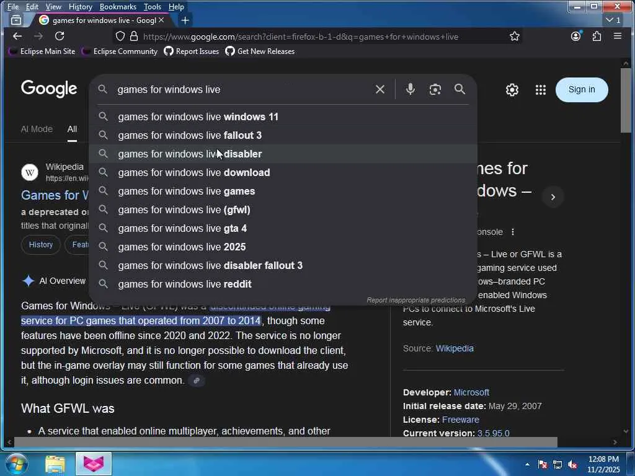Select the All results tab
Image resolution: width=635 pixels, height=476 pixels.
click(72, 129)
